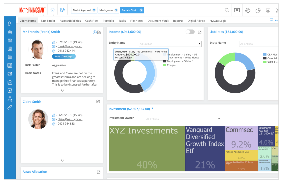Open the Reports tab
281x182 pixels.
[178, 21]
